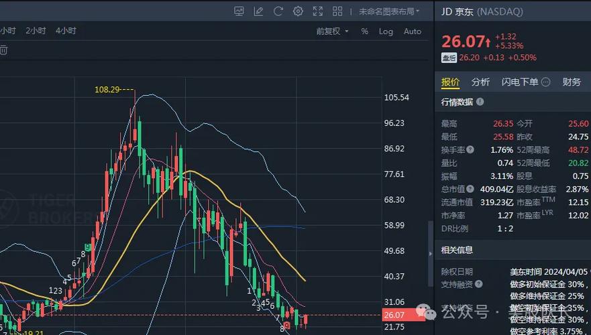Viewport: 591px width, 335px height.
Task: Click the 105.54 price axis label
Action: 396,98
